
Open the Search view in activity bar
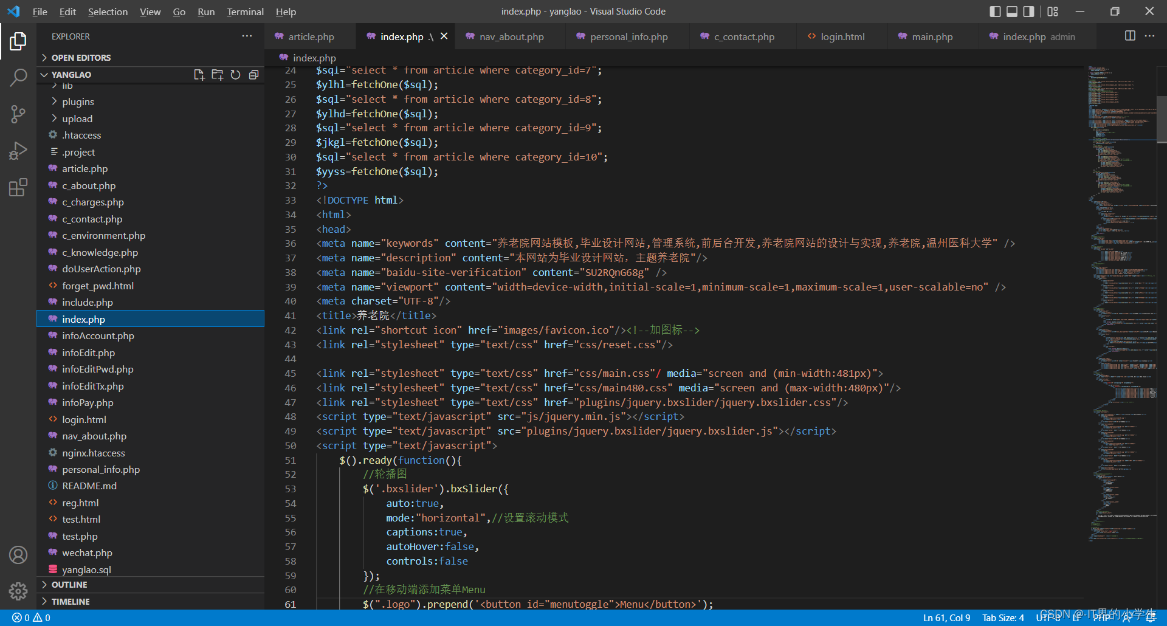[18, 77]
